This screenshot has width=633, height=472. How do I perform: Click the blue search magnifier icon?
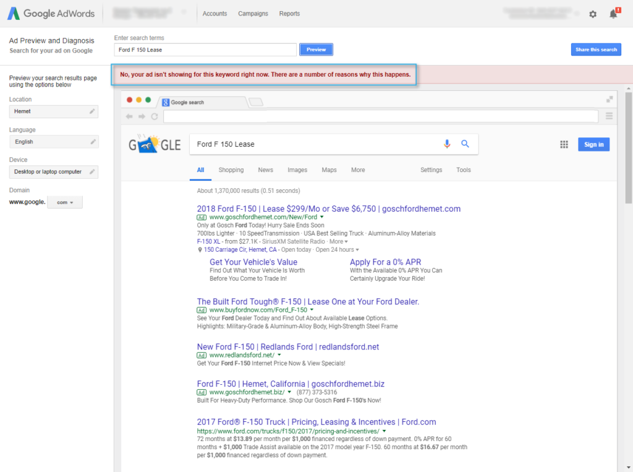465,144
